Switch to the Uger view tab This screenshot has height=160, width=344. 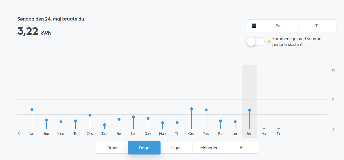(176, 148)
